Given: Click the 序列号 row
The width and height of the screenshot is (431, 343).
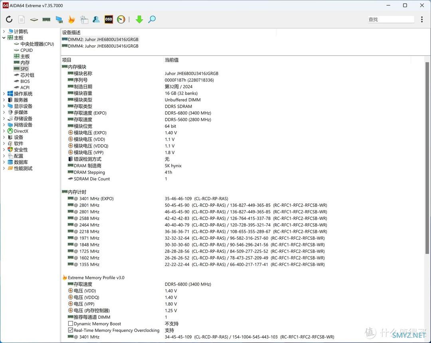Looking at the screenshot, I should [x=243, y=80].
